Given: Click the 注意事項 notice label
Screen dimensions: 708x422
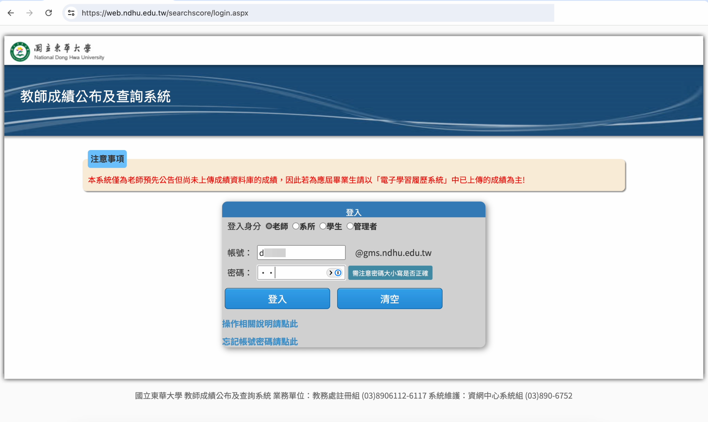Looking at the screenshot, I should [x=107, y=159].
